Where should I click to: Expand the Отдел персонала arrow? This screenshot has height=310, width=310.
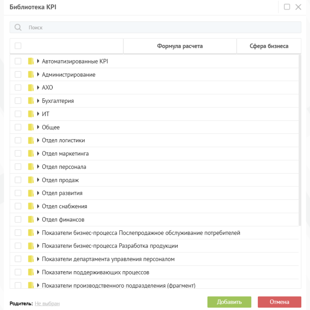pyautogui.click(x=38, y=167)
